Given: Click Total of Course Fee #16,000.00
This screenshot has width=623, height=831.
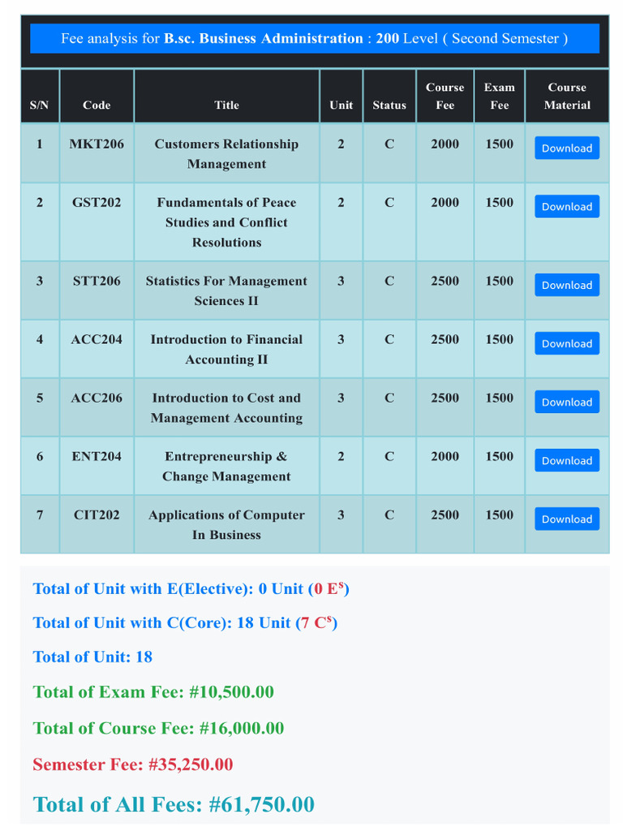Looking at the screenshot, I should click(x=158, y=728).
